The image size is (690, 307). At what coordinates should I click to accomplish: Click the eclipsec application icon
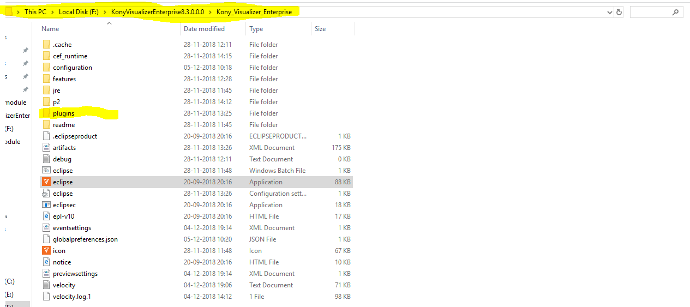[x=46, y=205]
